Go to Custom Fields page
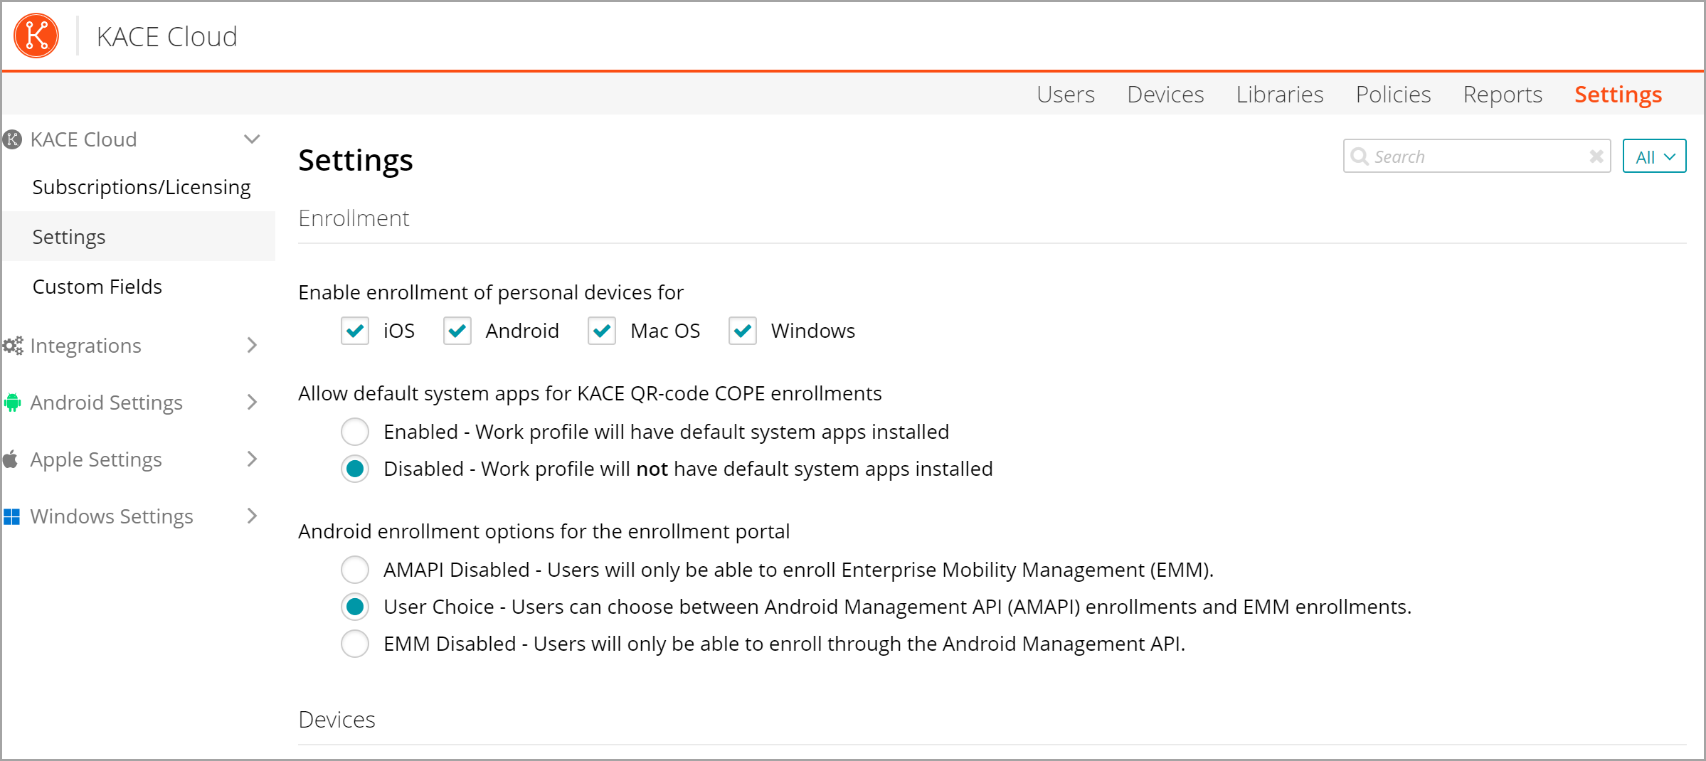Viewport: 1706px width, 761px height. pyautogui.click(x=97, y=287)
